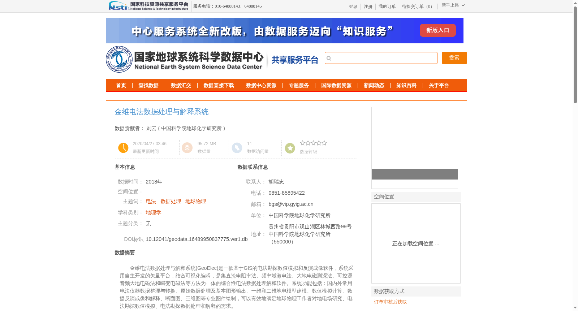The height and width of the screenshot is (311, 578).
Task: Click the page vertical scrollbar thumb
Action: (575, 54)
